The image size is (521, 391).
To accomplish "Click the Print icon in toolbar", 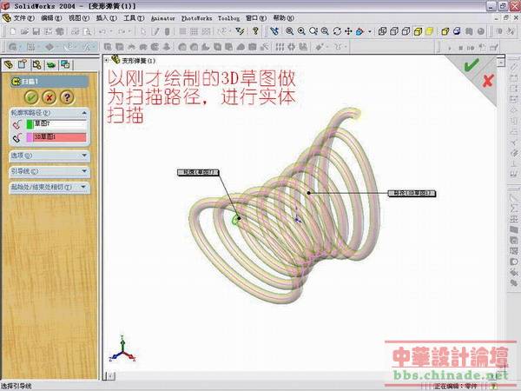I will pyautogui.click(x=76, y=31).
